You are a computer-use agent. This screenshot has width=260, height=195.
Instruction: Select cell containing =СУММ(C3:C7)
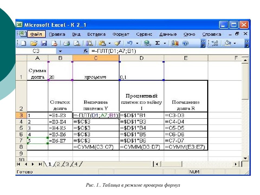[96, 147]
